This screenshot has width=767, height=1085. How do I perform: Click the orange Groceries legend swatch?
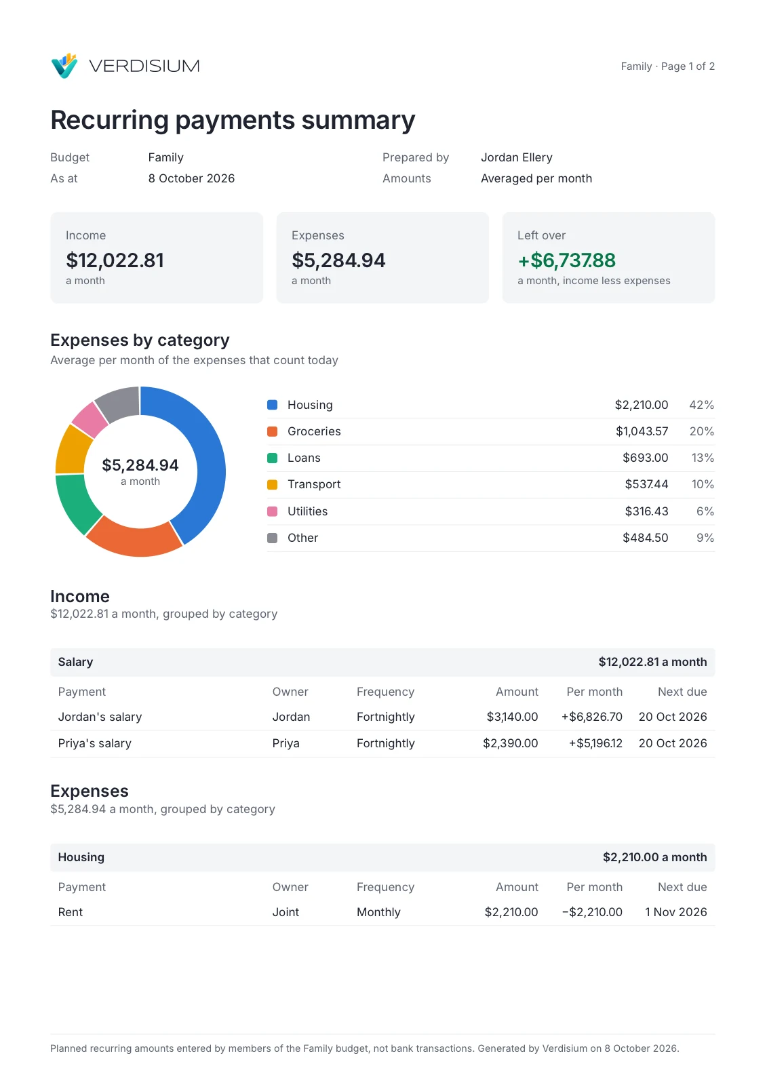tap(273, 431)
